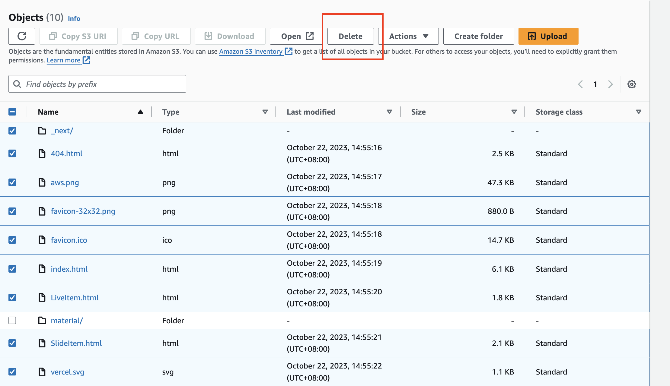Click the 47.3 KB size cell
The height and width of the screenshot is (386, 670).
click(x=500, y=182)
